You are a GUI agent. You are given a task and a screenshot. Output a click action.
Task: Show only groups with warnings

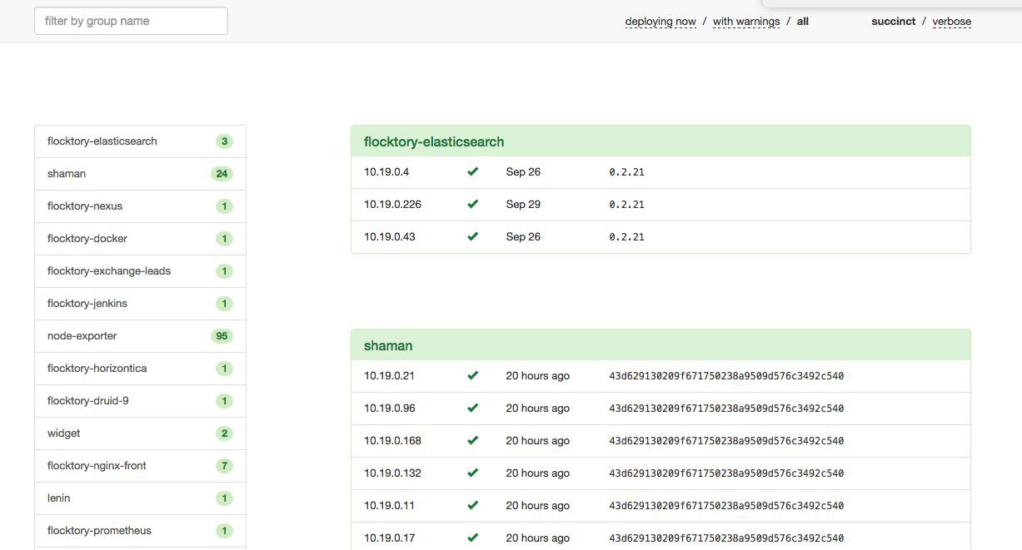746,22
